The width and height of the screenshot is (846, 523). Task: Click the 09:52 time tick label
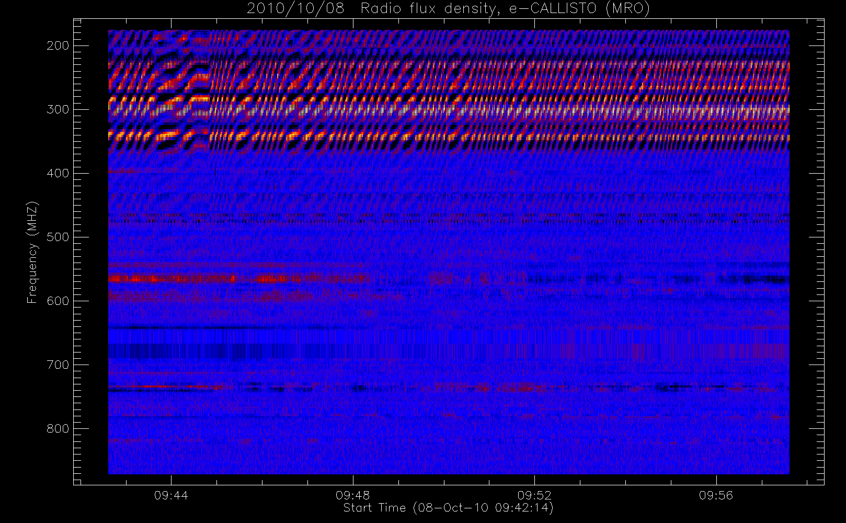(534, 495)
